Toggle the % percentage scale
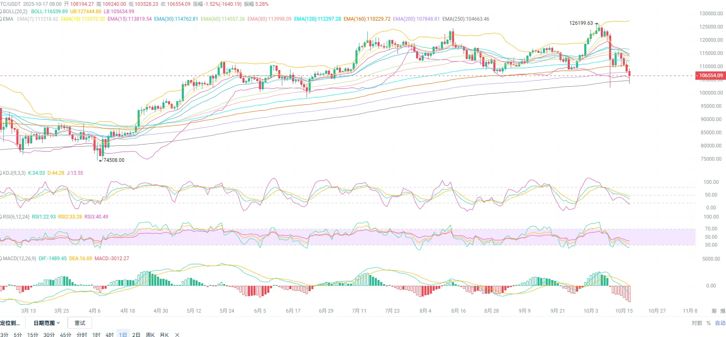Image resolution: width=726 pixels, height=337 pixels. (709, 323)
